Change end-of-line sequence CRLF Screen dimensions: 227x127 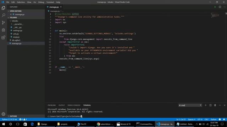click(206, 119)
